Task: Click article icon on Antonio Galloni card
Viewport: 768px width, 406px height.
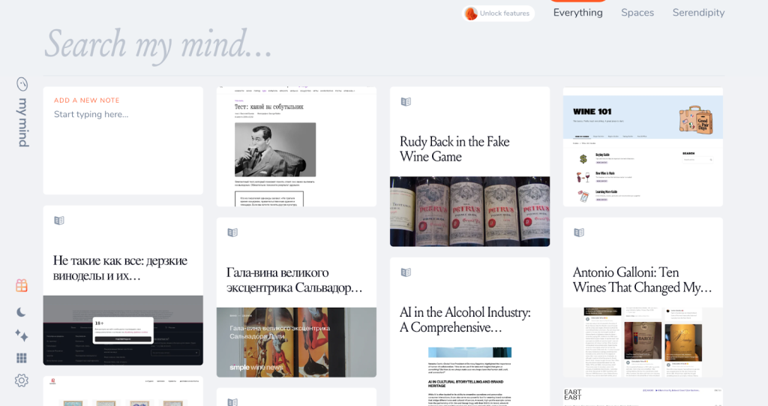Action: [x=579, y=233]
